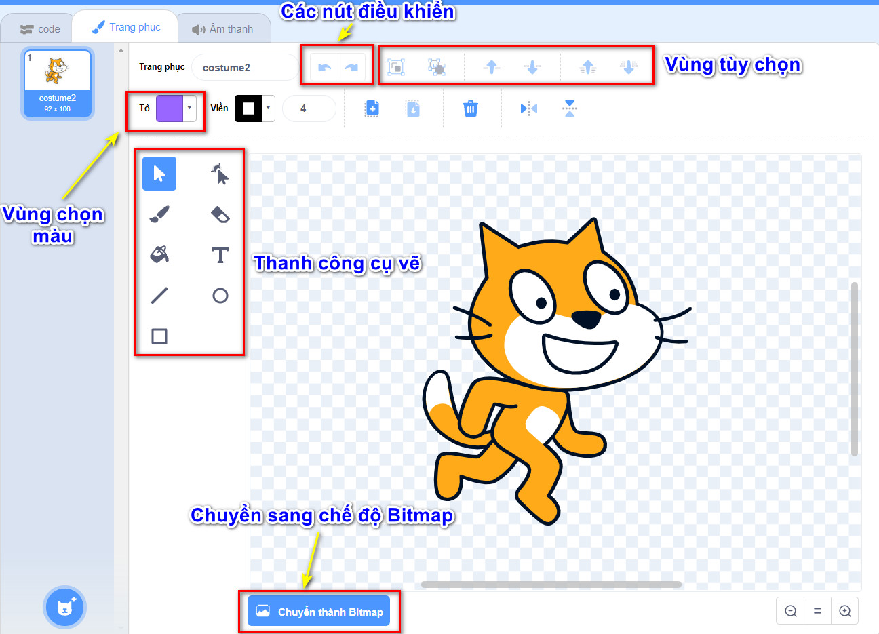Click the Paste icon
Image resolution: width=879 pixels, height=634 pixels.
(413, 108)
